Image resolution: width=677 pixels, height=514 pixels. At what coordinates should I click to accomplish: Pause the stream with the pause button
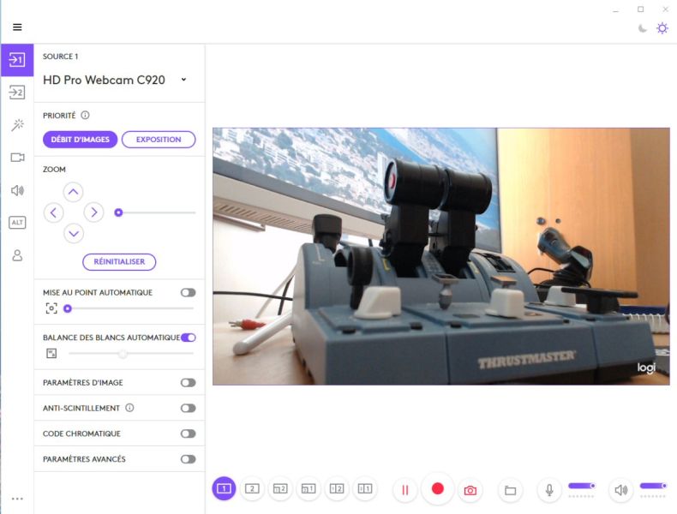[x=405, y=490]
